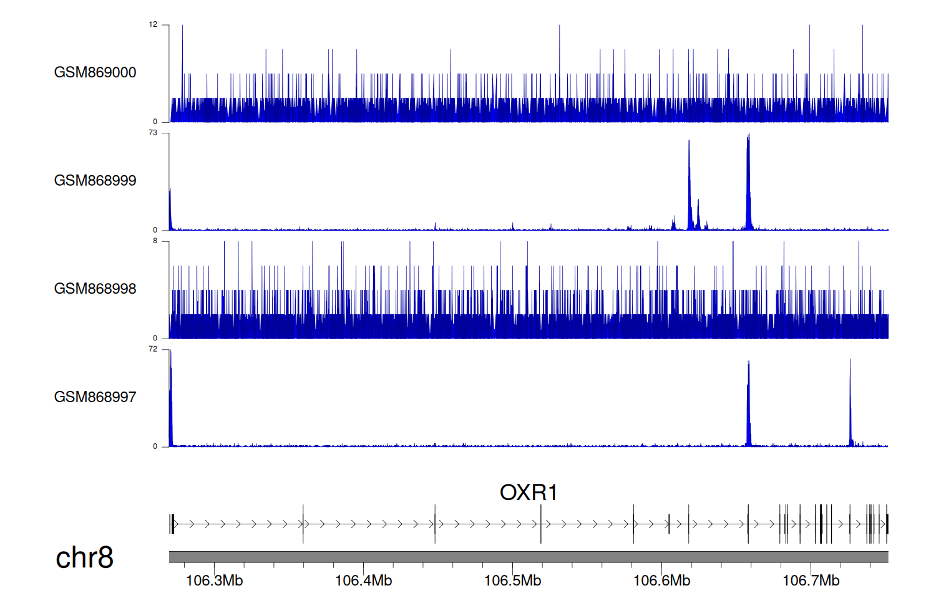The width and height of the screenshot is (936, 611).
Task: Select the GSM868999 track label
Action: click(95, 181)
